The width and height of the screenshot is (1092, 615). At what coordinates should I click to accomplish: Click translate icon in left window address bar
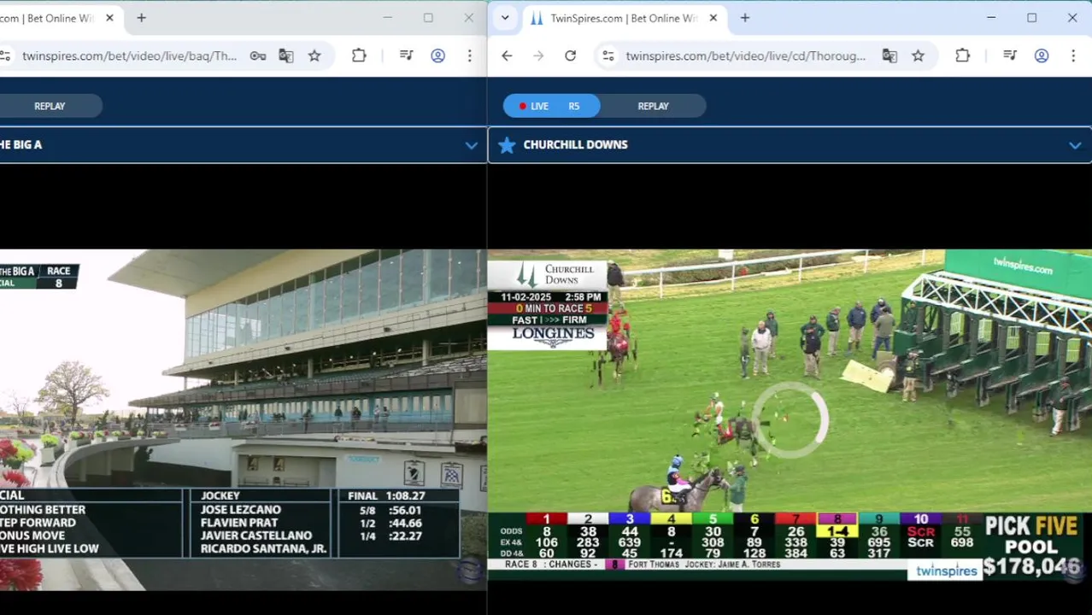285,56
